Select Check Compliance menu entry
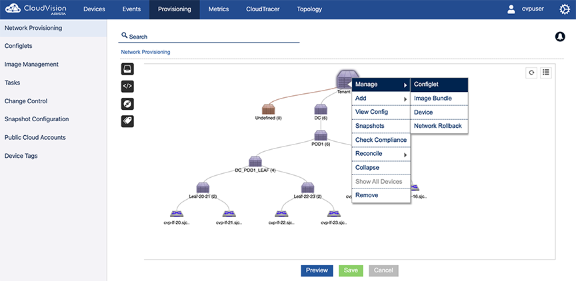The height and width of the screenshot is (281, 576). click(381, 140)
